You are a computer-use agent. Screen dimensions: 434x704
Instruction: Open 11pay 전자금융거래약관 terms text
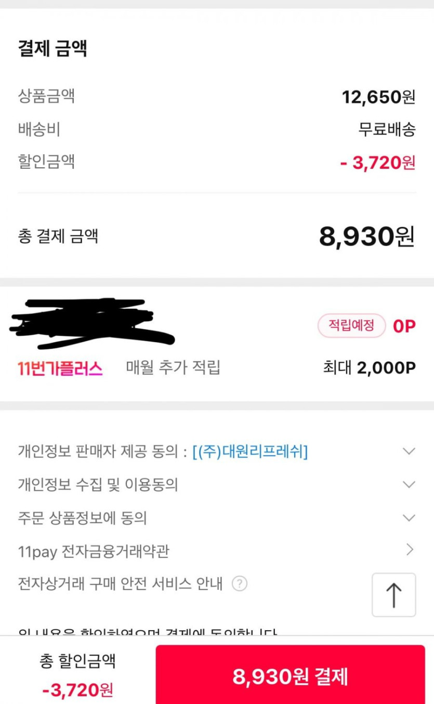94,551
